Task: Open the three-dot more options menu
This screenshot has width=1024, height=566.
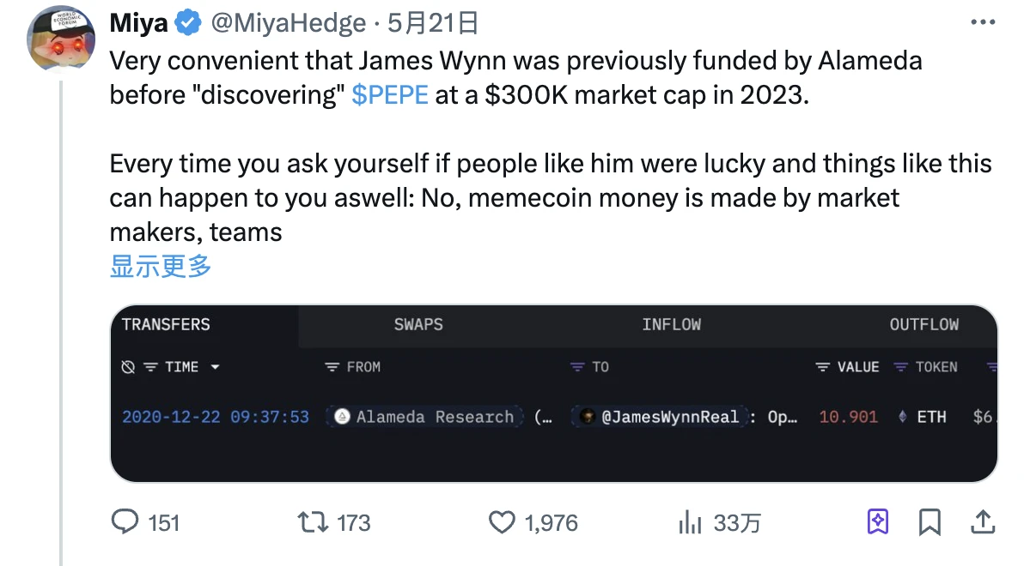Action: pos(981,23)
